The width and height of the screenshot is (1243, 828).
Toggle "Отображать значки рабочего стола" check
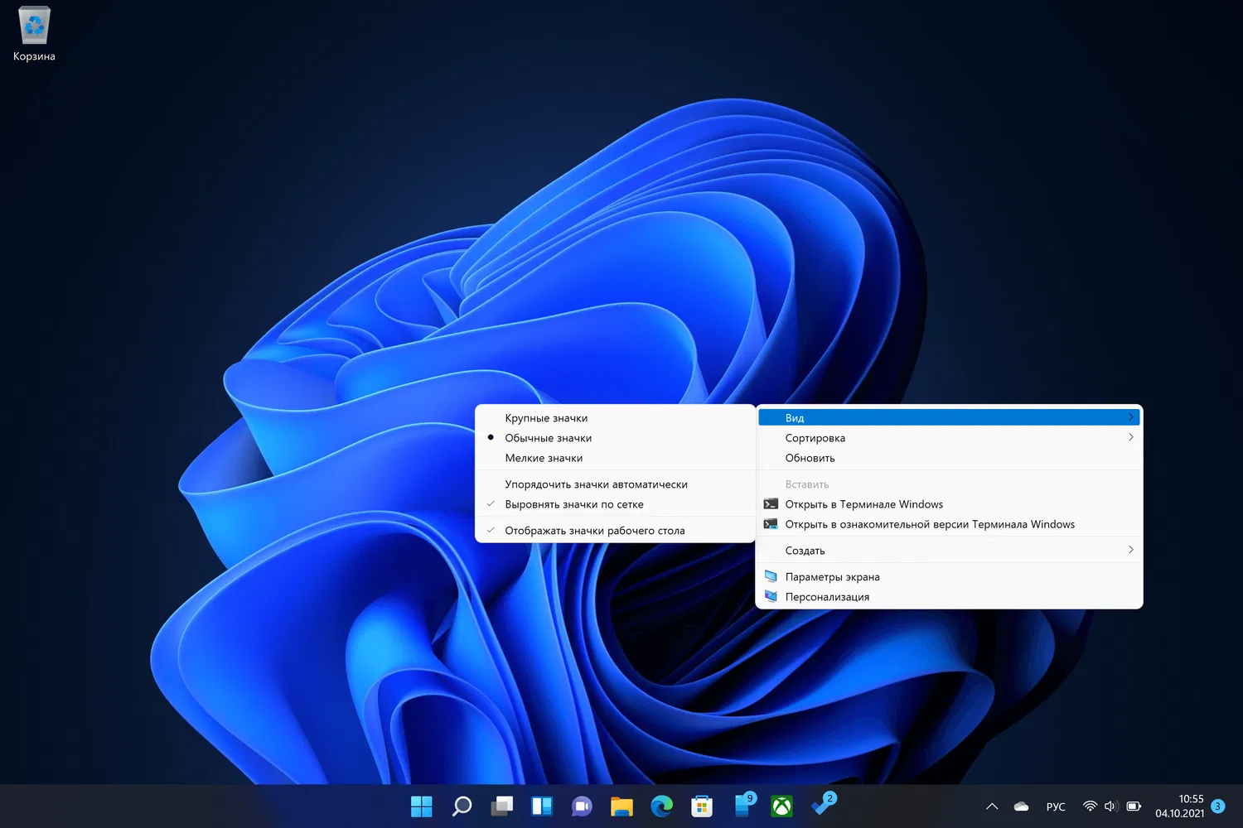594,531
